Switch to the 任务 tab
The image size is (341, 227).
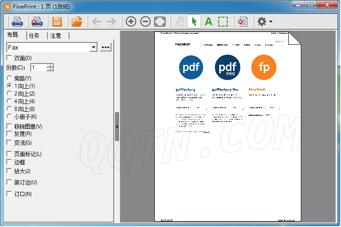pos(34,36)
